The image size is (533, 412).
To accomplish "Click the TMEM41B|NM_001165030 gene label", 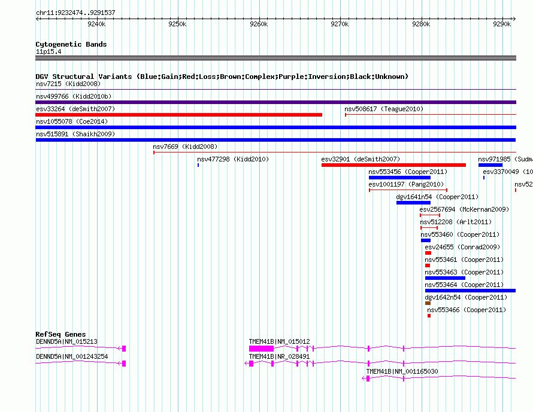I will pyautogui.click(x=402, y=371).
